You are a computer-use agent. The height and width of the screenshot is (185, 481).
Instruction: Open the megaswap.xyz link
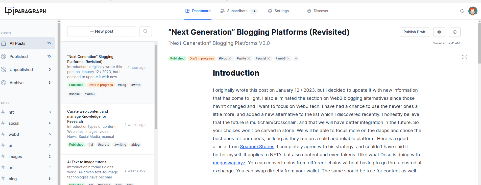tap(229, 163)
